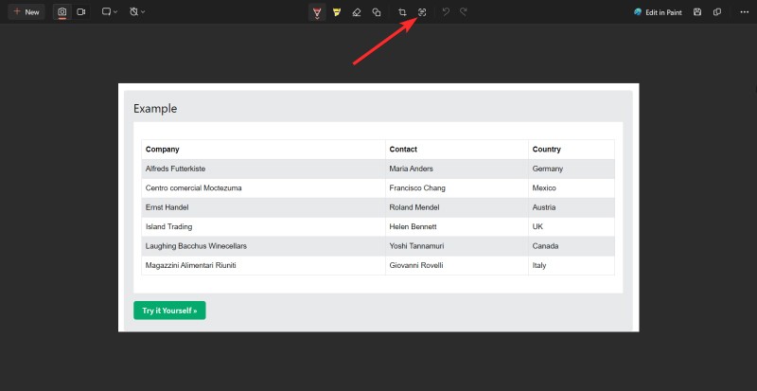Select the yellow Highlighter tool

(x=336, y=12)
